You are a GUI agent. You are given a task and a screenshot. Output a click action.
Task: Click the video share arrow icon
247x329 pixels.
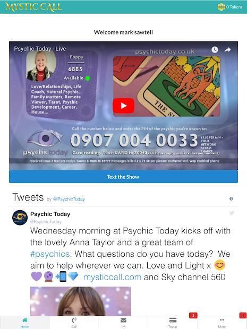coord(228,50)
